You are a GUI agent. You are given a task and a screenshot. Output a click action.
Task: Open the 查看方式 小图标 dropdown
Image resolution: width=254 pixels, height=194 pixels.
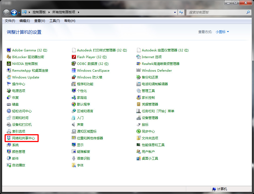pos(222,32)
